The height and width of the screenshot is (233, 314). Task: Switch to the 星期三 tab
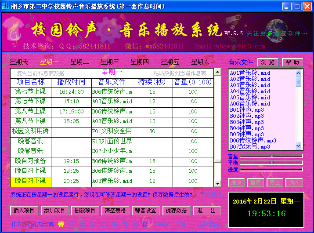click(x=110, y=62)
